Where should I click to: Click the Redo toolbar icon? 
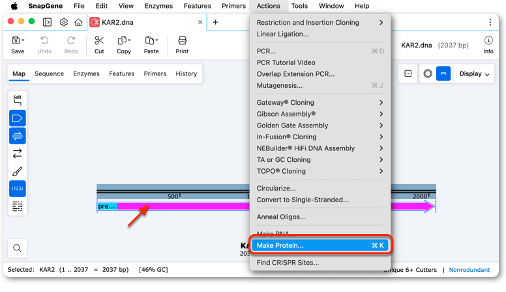pyautogui.click(x=71, y=40)
